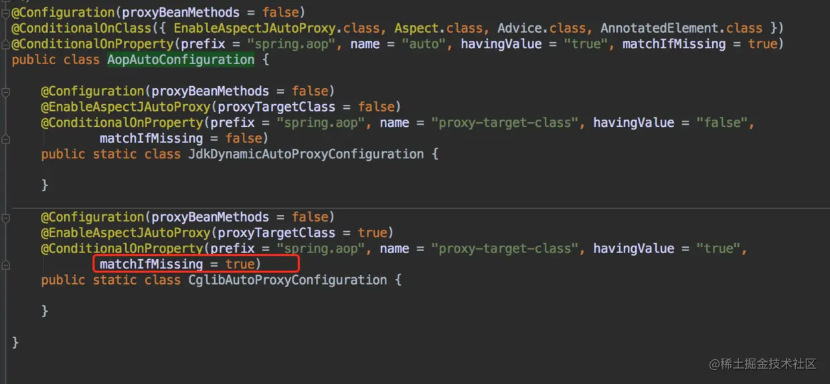Click the closing brace of CglibAutoProxyConfiguration
830x384 pixels.
pos(45,311)
